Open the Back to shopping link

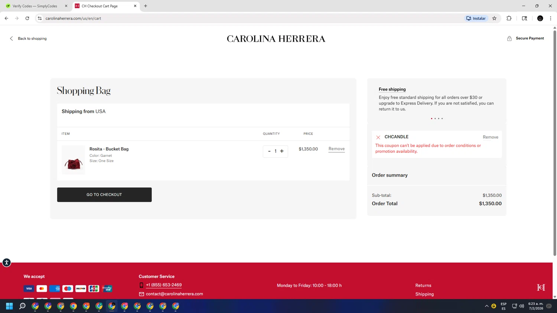(x=32, y=39)
